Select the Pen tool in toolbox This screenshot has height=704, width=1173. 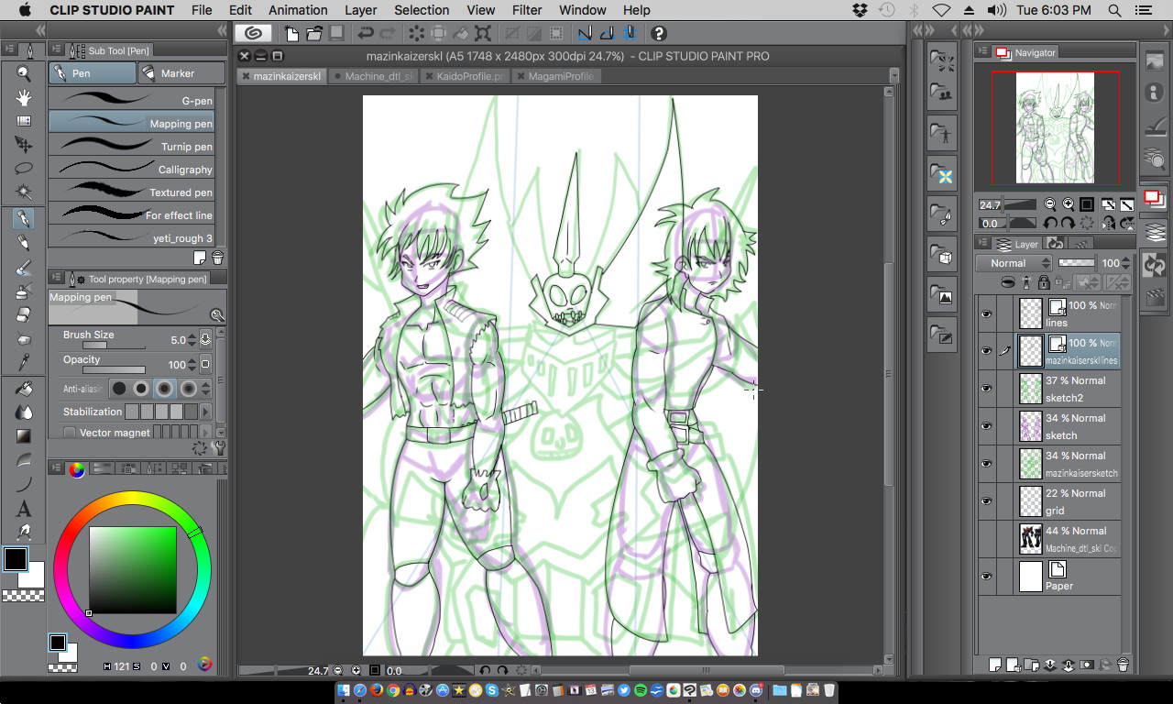pyautogui.click(x=24, y=218)
